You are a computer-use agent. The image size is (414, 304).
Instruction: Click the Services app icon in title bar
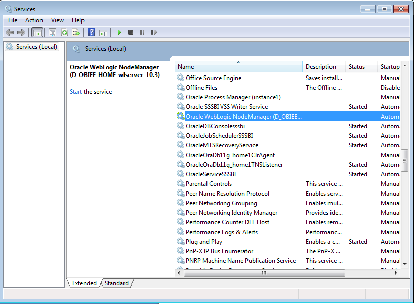pyautogui.click(x=8, y=9)
